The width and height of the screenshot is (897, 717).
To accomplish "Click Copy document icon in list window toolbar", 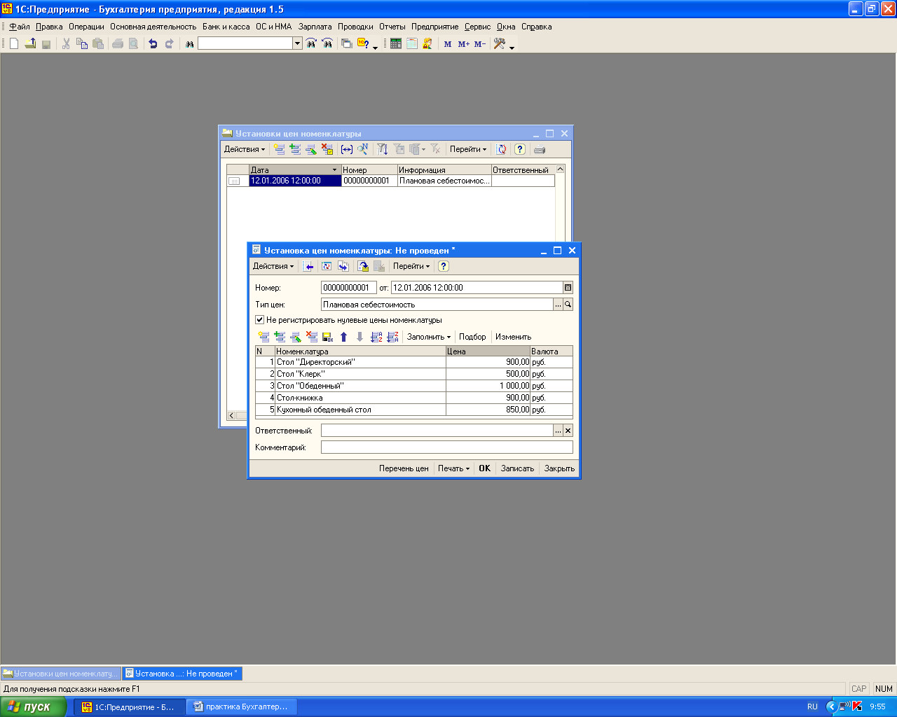I will 295,149.
